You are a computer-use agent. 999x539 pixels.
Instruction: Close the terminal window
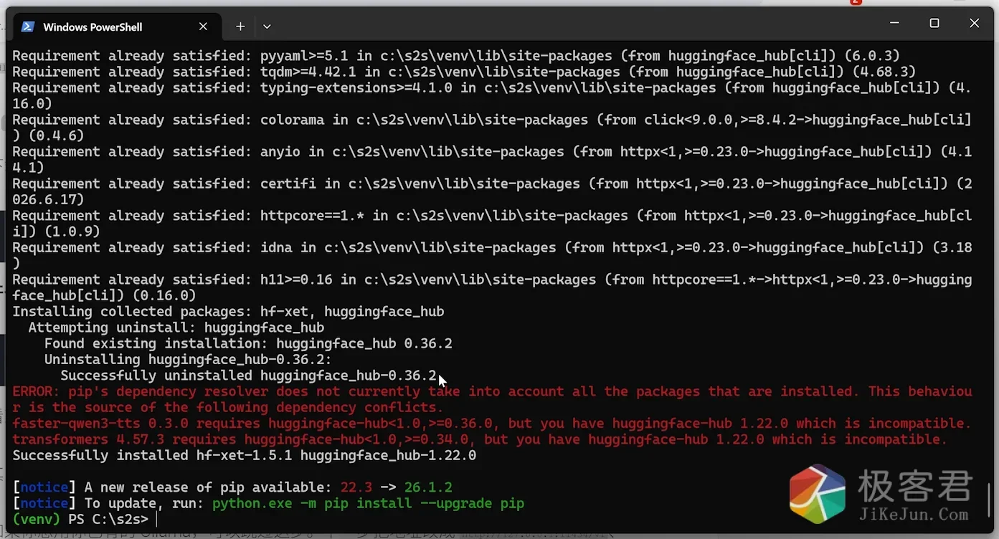pos(974,24)
